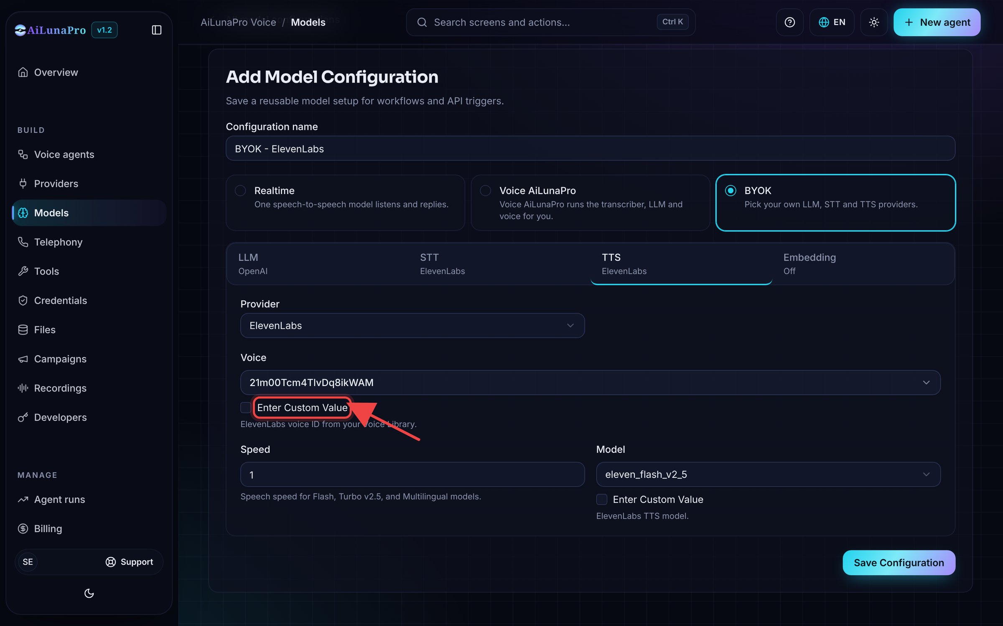Open Agent runs trend icon
The image size is (1003, 626).
[23, 500]
